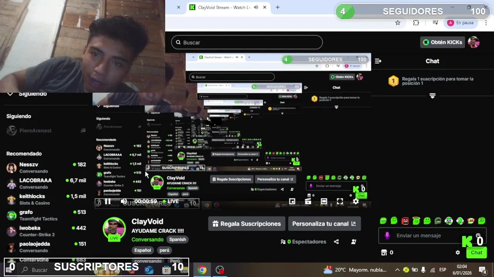Pause the live stream playback
The image size is (494, 277).
tap(108, 201)
